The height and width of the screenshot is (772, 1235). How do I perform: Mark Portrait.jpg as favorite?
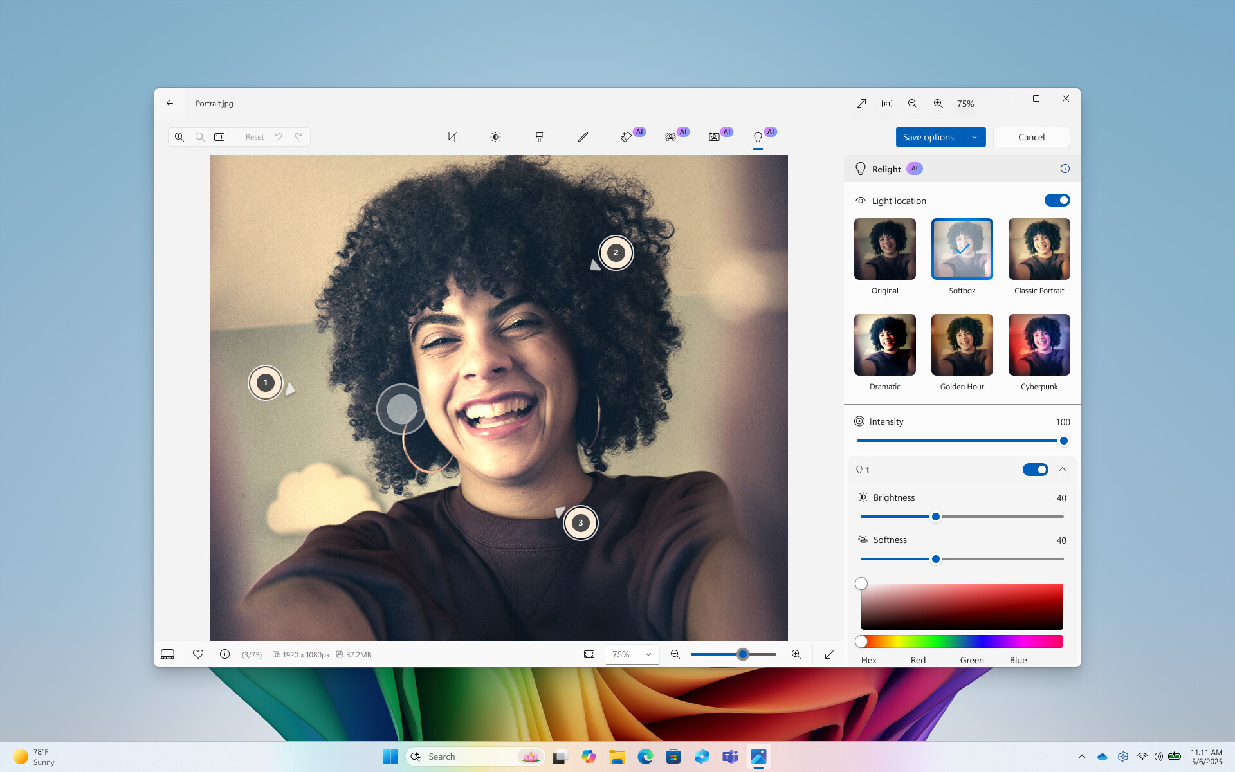pos(197,654)
